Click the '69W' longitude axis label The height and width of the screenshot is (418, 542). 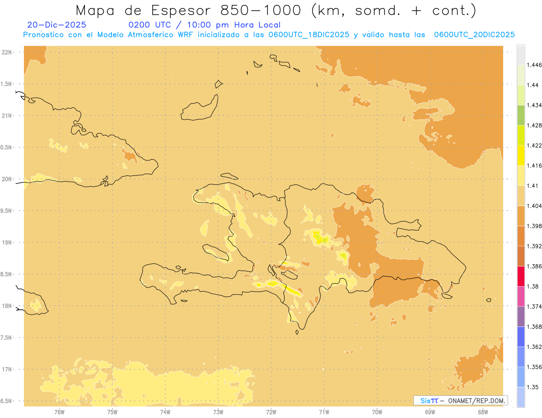[x=430, y=412]
